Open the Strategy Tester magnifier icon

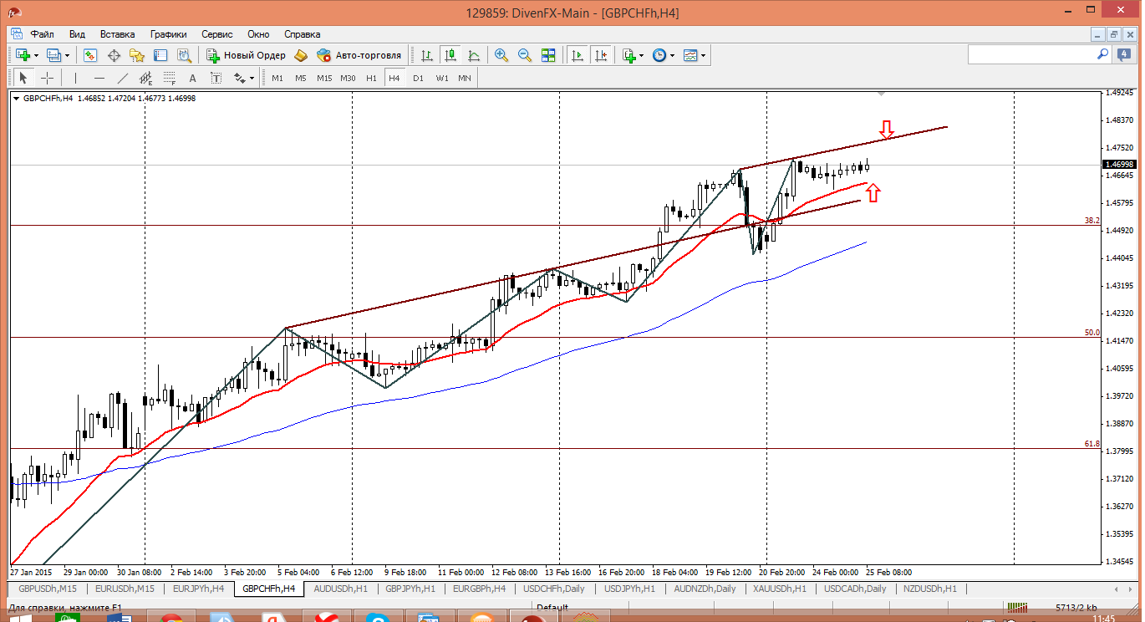184,55
